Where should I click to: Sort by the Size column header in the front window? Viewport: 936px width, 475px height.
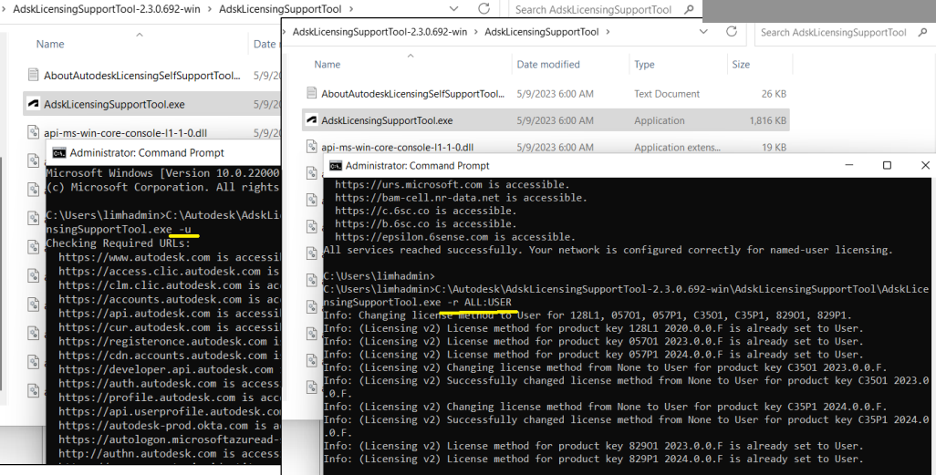pyautogui.click(x=741, y=65)
